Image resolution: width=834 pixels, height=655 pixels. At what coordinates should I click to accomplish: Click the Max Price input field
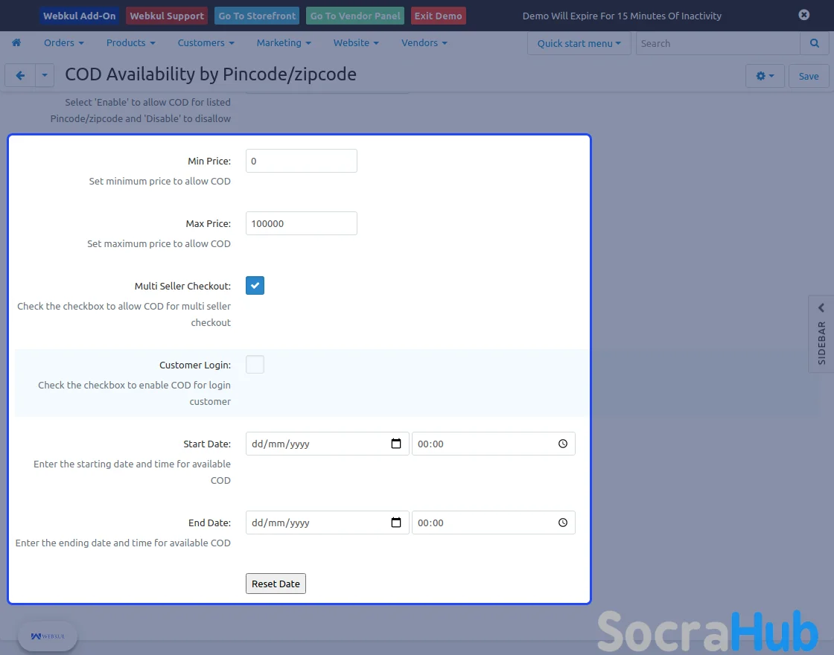(x=301, y=223)
